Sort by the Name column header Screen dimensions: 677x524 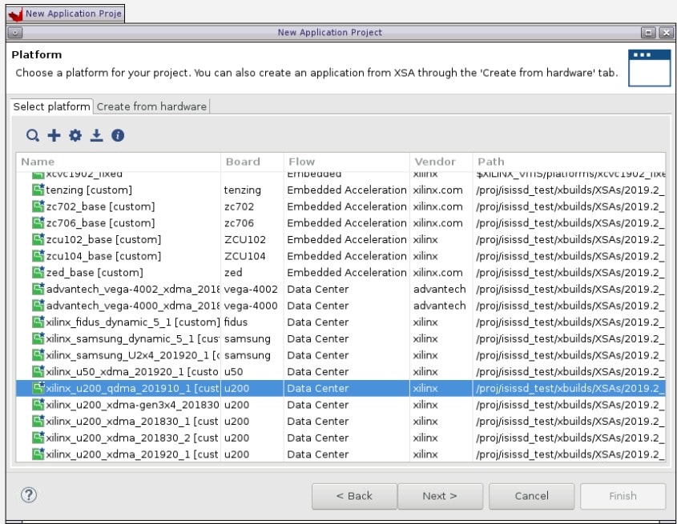click(119, 162)
